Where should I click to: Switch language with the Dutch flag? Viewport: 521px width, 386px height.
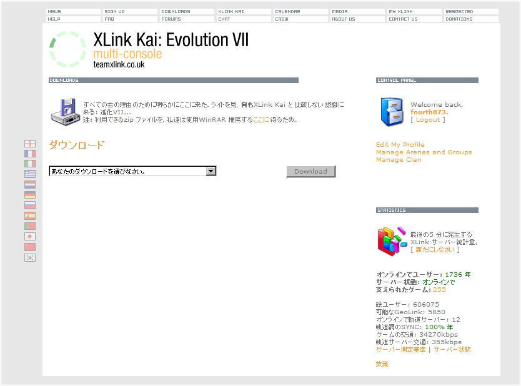tap(30, 185)
